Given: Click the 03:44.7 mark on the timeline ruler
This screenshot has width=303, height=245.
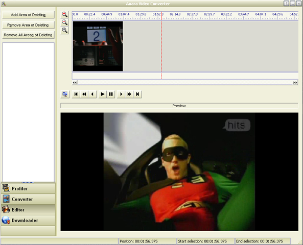Looking at the screenshot, I should pyautogui.click(x=244, y=14).
